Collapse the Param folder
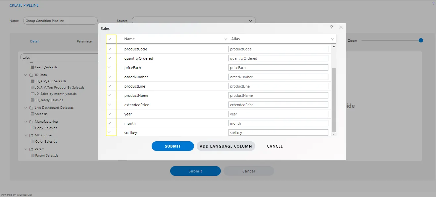Image resolution: width=436 pixels, height=197 pixels. coord(26,149)
